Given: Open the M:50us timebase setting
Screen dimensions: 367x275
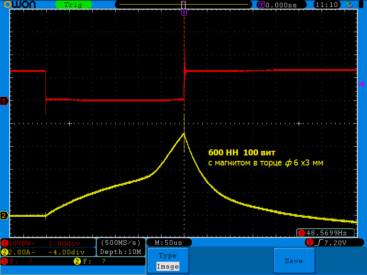Looking at the screenshot, I should 168,242.
